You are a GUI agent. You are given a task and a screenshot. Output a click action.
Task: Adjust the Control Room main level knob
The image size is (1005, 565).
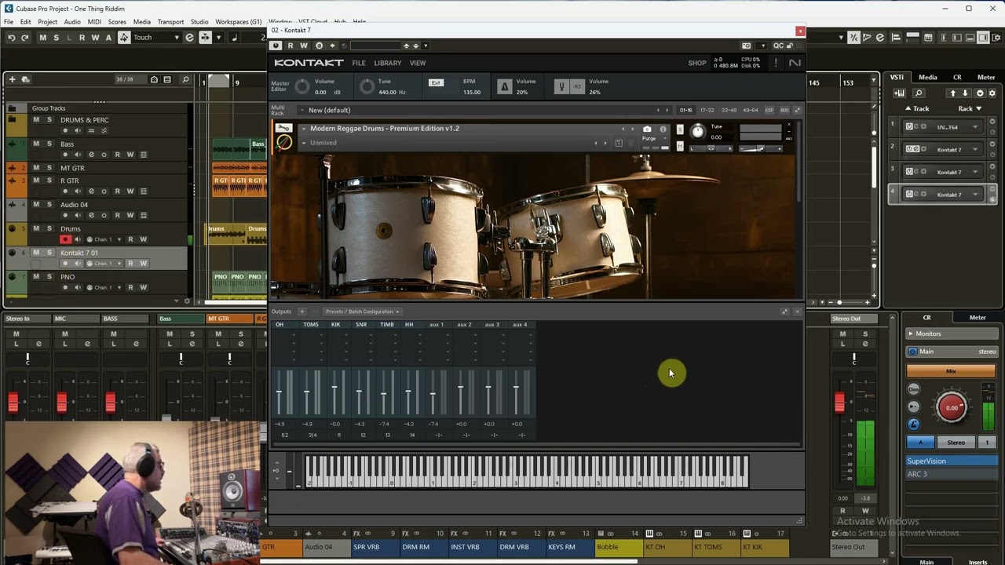952,407
